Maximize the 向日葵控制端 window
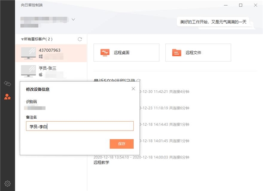The image size is (263, 191). pyautogui.click(x=241, y=5)
